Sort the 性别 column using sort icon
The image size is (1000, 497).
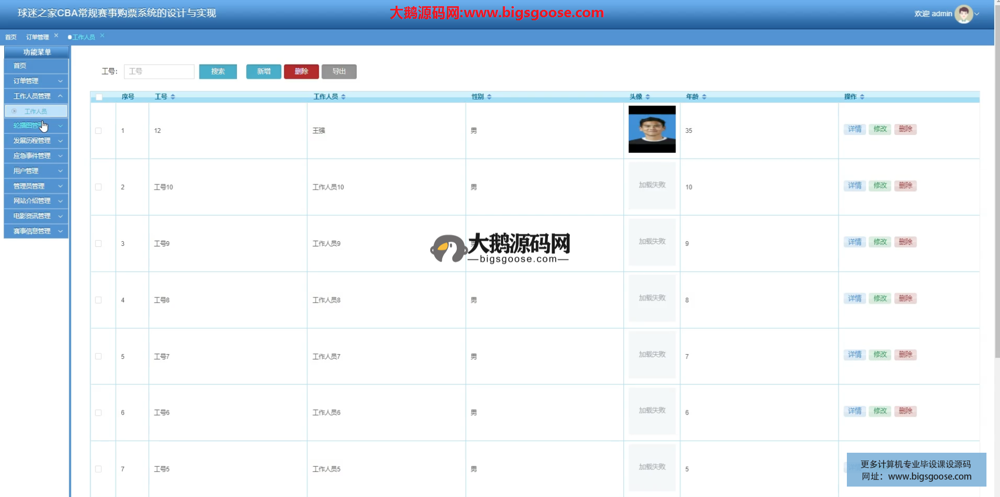489,97
